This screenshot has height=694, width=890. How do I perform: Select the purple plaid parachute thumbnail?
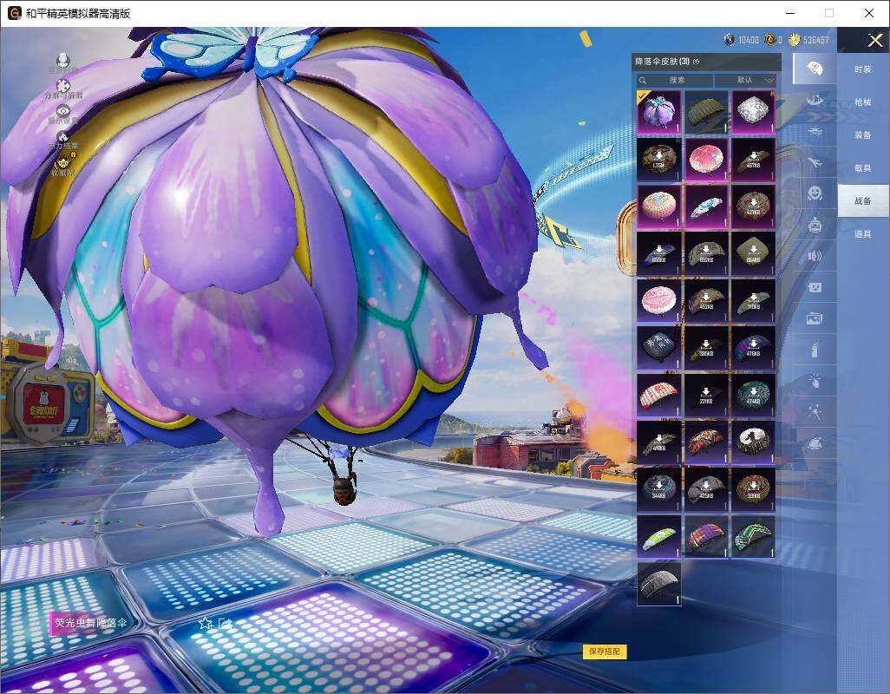tap(705, 537)
